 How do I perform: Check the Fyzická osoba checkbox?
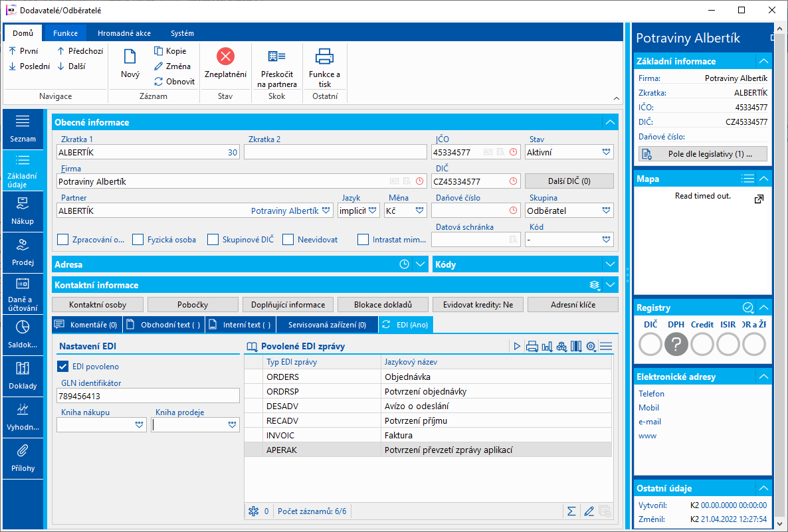point(138,239)
